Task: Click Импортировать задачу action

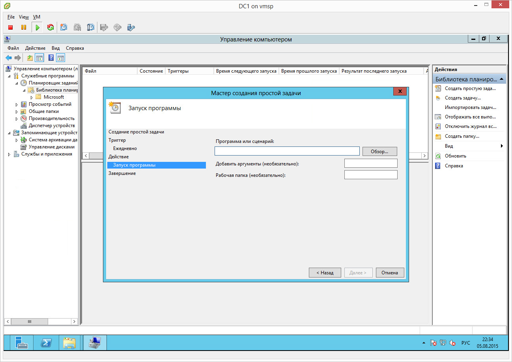Action: coord(470,107)
